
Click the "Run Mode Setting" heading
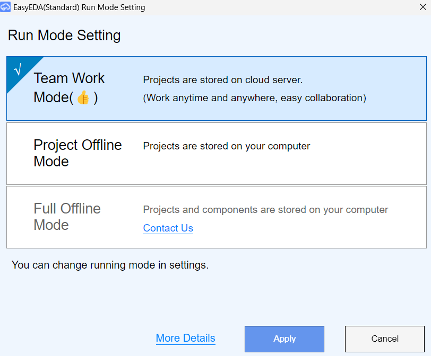(x=64, y=35)
